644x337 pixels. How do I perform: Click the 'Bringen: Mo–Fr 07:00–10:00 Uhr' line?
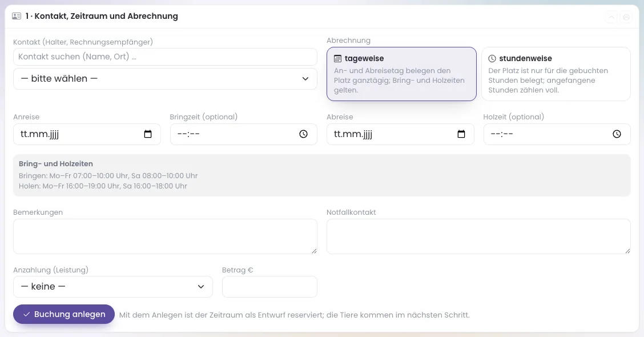[108, 176]
